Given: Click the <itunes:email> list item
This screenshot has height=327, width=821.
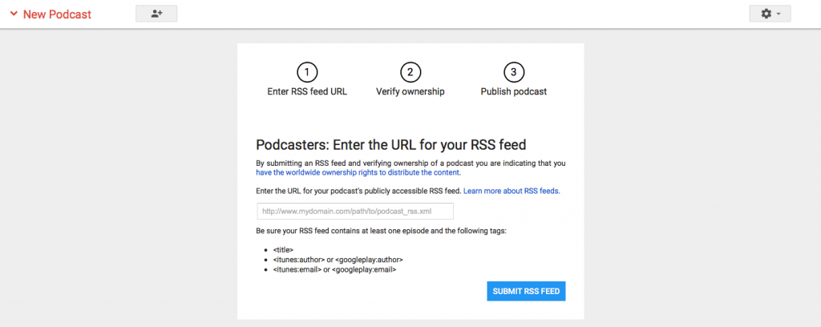Looking at the screenshot, I should 334,269.
